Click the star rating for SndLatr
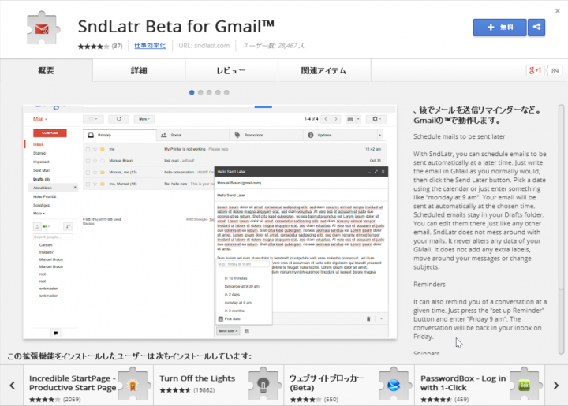 click(93, 46)
